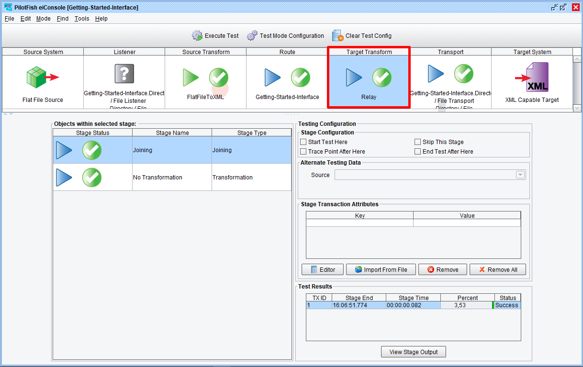Open the Source dropdown arrow

coord(520,175)
